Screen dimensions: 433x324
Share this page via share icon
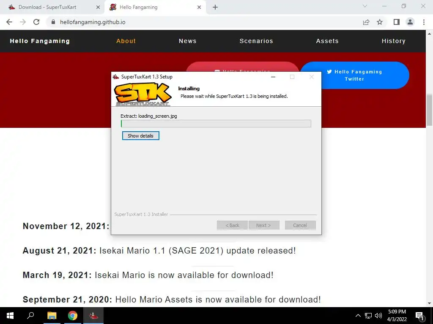(366, 22)
